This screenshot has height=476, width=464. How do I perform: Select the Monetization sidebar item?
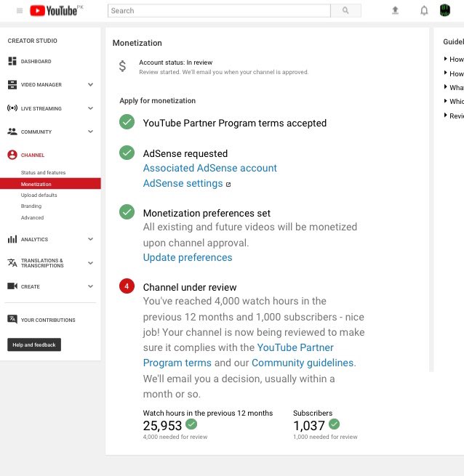tap(50, 184)
